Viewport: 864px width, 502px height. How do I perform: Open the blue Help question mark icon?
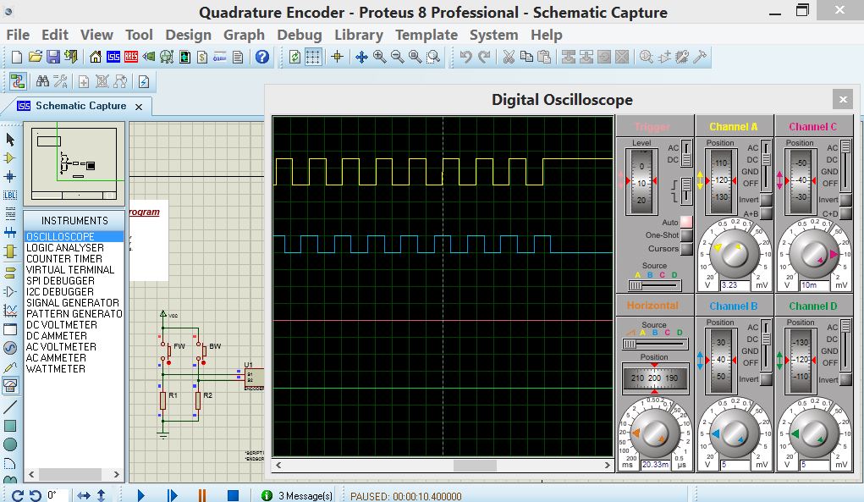tap(262, 57)
